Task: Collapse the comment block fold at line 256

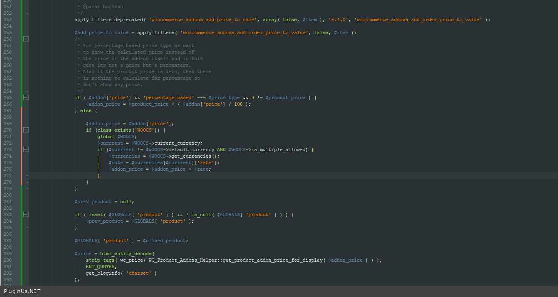Action: point(26,39)
